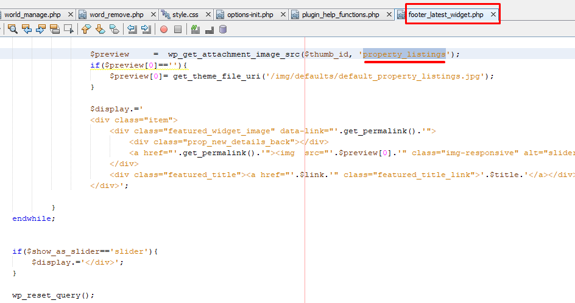Screen dimensions: 575x303
Task: Switch to world_manage.php tab
Action: (x=33, y=15)
